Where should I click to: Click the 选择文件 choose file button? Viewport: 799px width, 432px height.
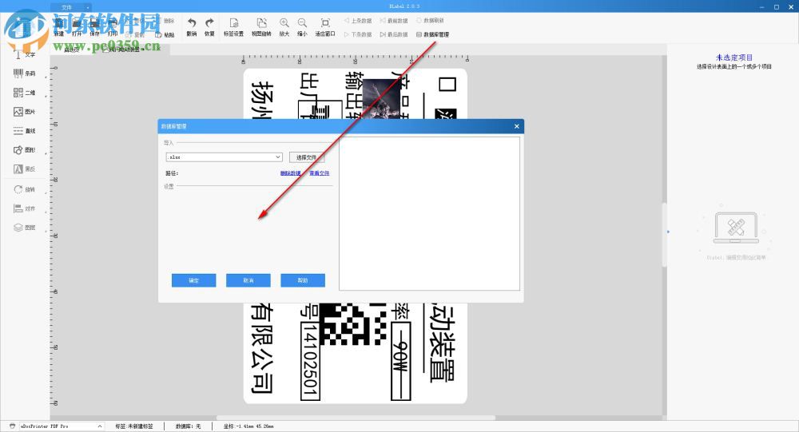click(306, 157)
